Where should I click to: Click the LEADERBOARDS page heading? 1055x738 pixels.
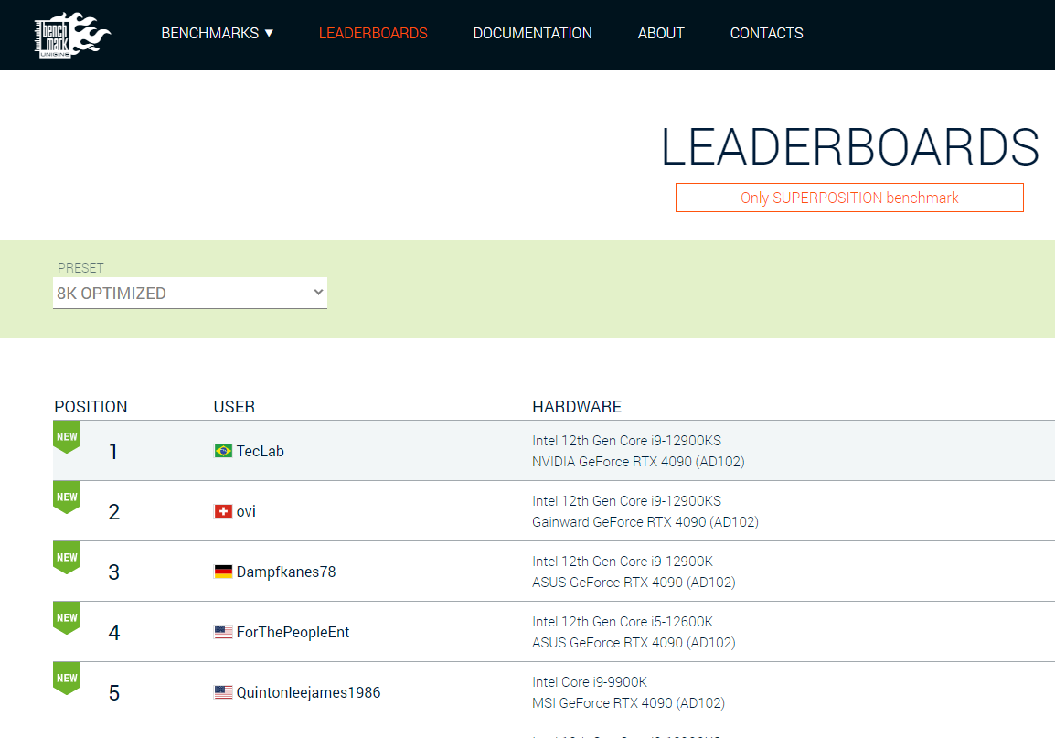850,146
